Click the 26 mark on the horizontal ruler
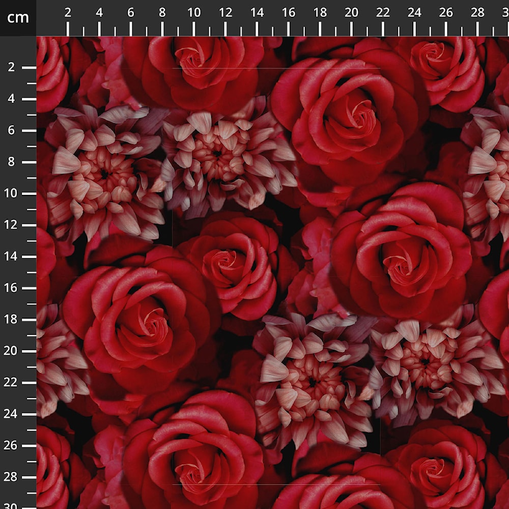The height and width of the screenshot is (509, 509). [446, 13]
